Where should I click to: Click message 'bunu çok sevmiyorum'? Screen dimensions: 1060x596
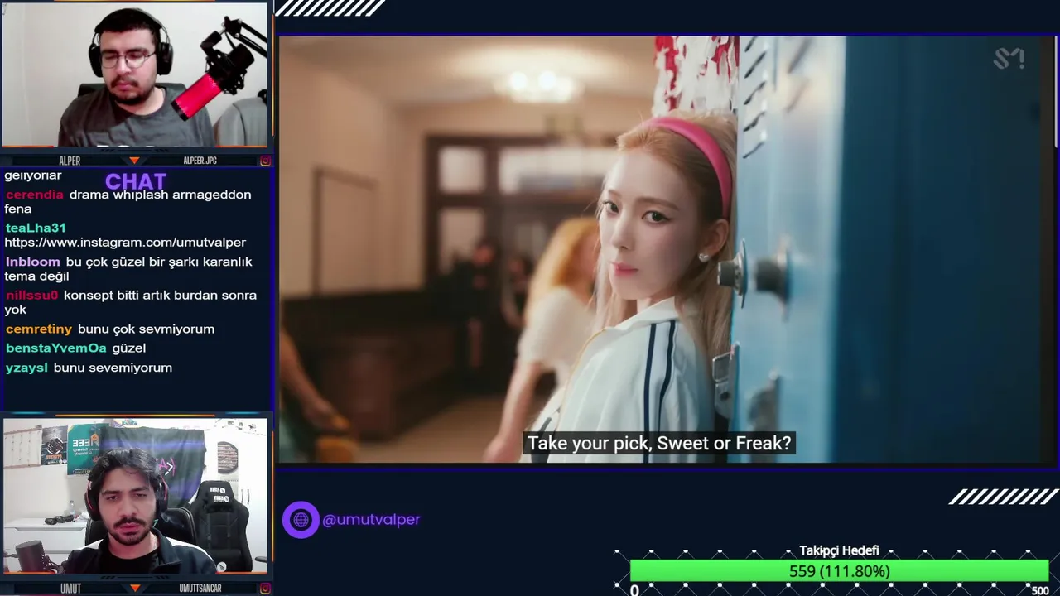(x=146, y=329)
